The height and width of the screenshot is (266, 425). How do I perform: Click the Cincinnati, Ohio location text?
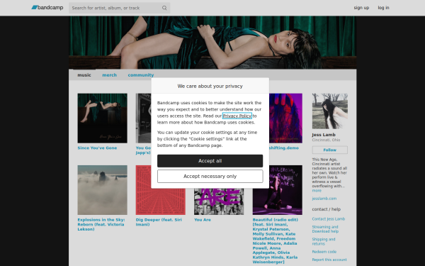coord(326,140)
